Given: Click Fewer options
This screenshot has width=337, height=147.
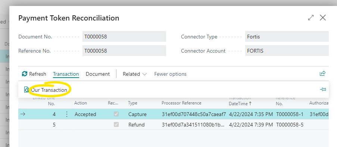Looking at the screenshot, I should [x=171, y=74].
